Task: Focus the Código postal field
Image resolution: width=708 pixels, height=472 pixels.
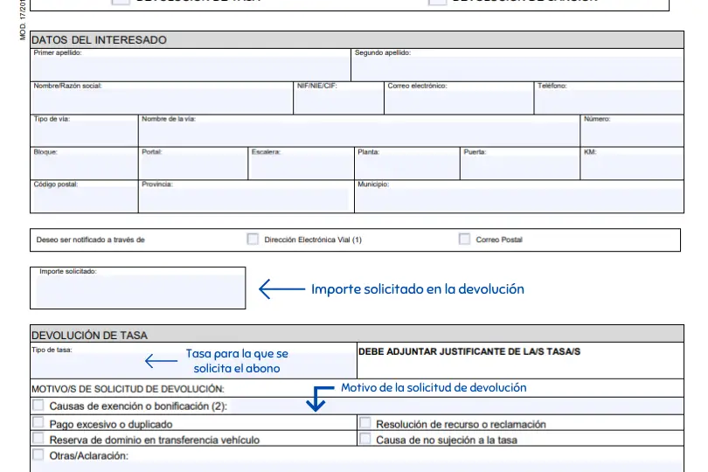Action: (x=85, y=200)
